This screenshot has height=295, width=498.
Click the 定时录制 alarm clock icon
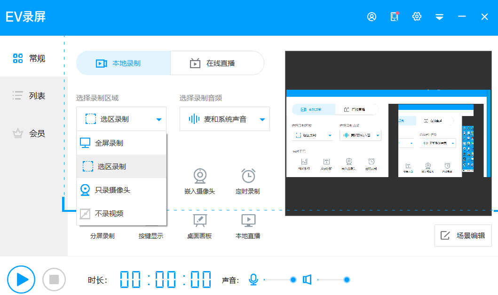248,176
